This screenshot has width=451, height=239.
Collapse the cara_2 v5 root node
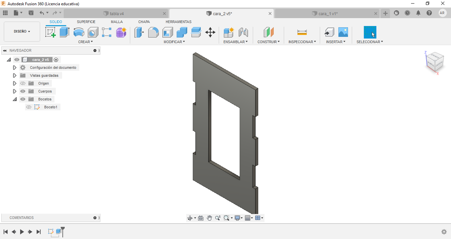(x=9, y=60)
